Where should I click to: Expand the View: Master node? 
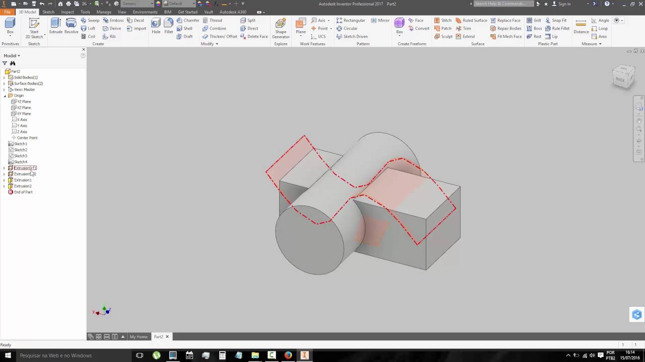[x=4, y=89]
